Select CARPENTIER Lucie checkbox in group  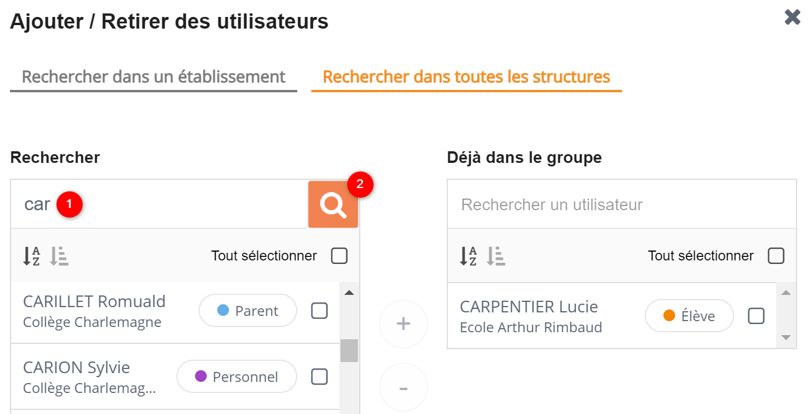tap(756, 316)
